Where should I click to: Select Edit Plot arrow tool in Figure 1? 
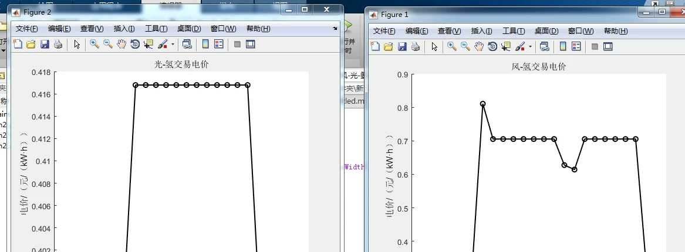pos(434,46)
